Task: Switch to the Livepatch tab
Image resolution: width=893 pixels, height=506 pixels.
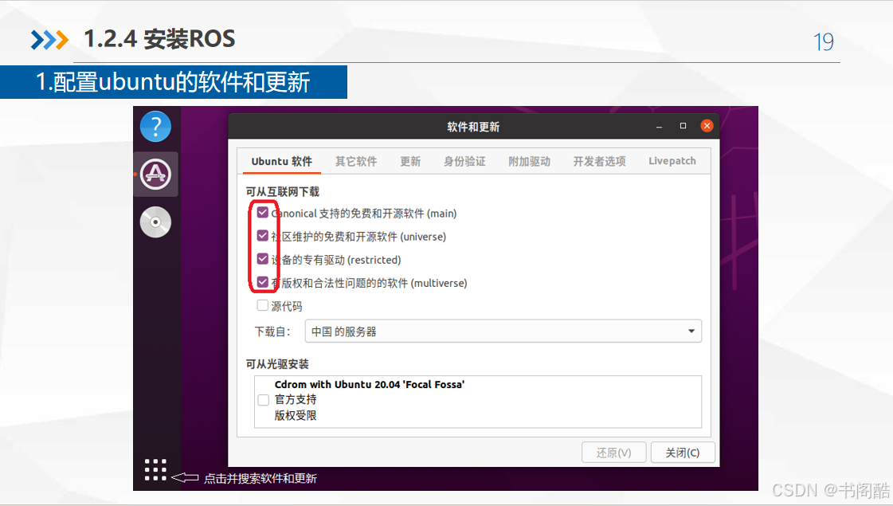Action: pos(672,161)
